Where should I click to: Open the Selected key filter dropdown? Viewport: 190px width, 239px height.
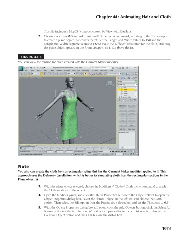tap(104, 152)
